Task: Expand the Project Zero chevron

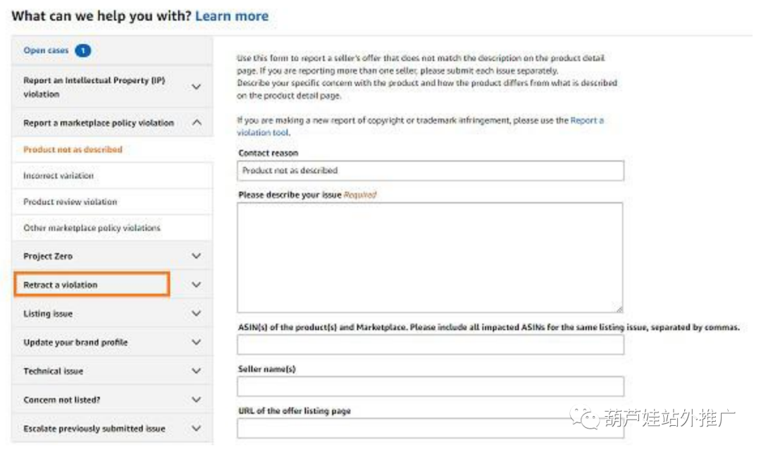Action: point(197,256)
